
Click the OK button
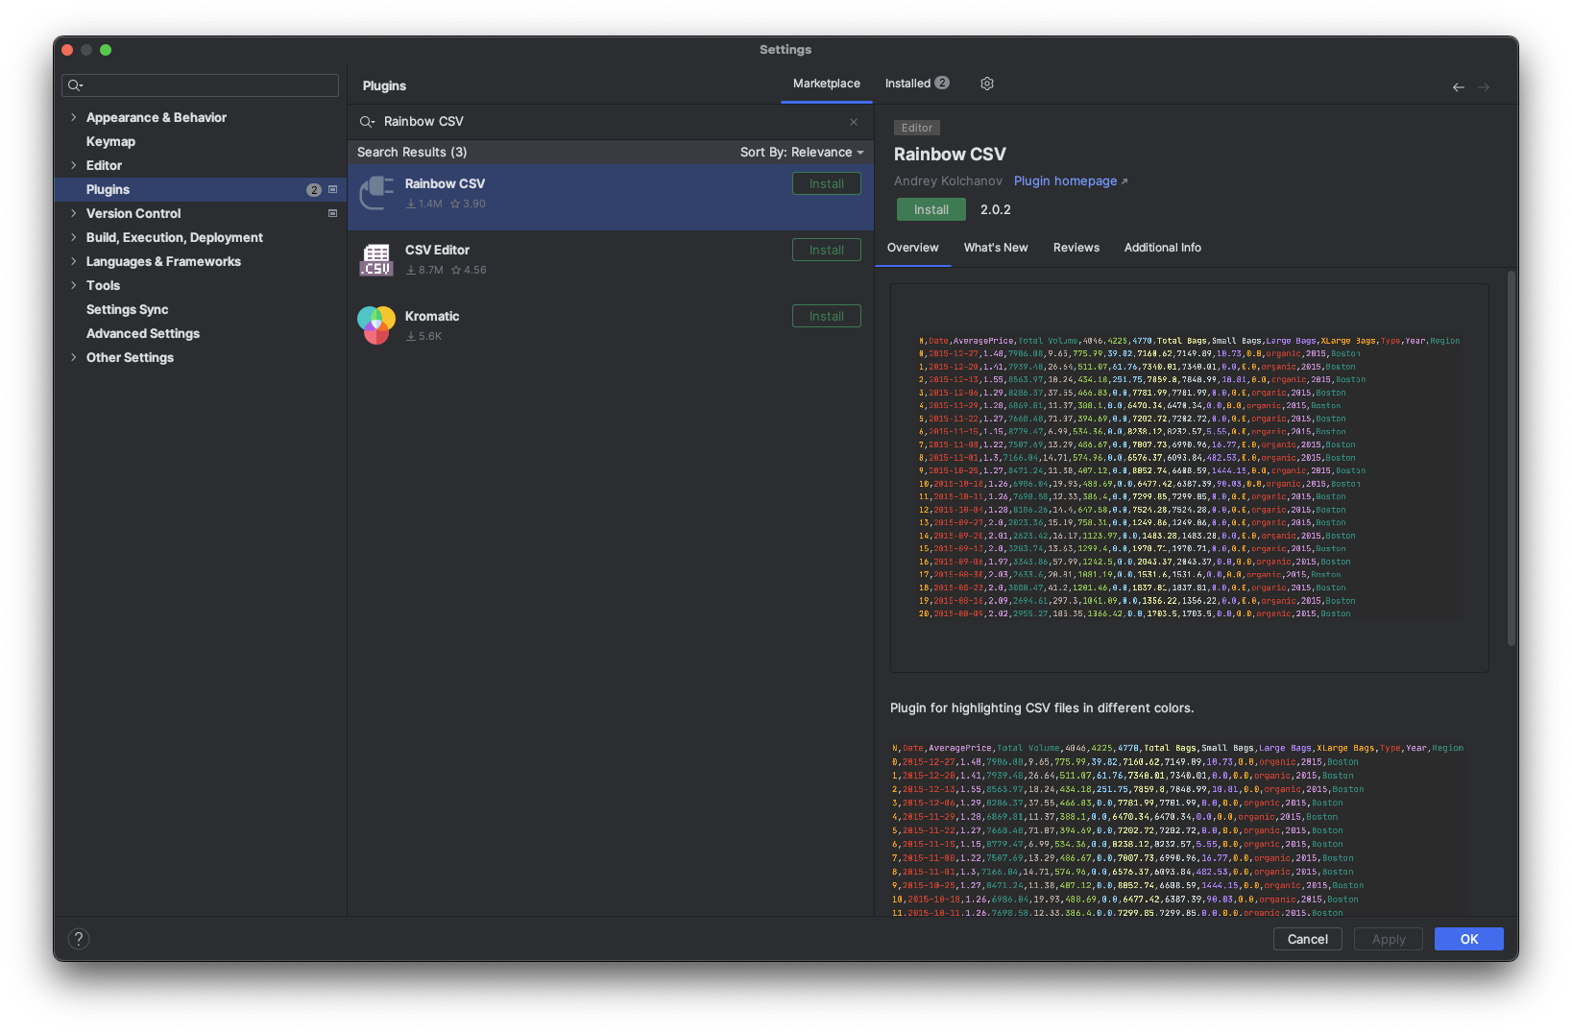pos(1469,939)
